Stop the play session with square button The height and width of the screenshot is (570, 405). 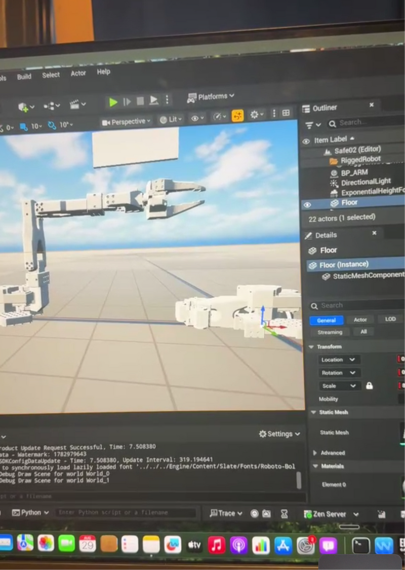coord(140,101)
